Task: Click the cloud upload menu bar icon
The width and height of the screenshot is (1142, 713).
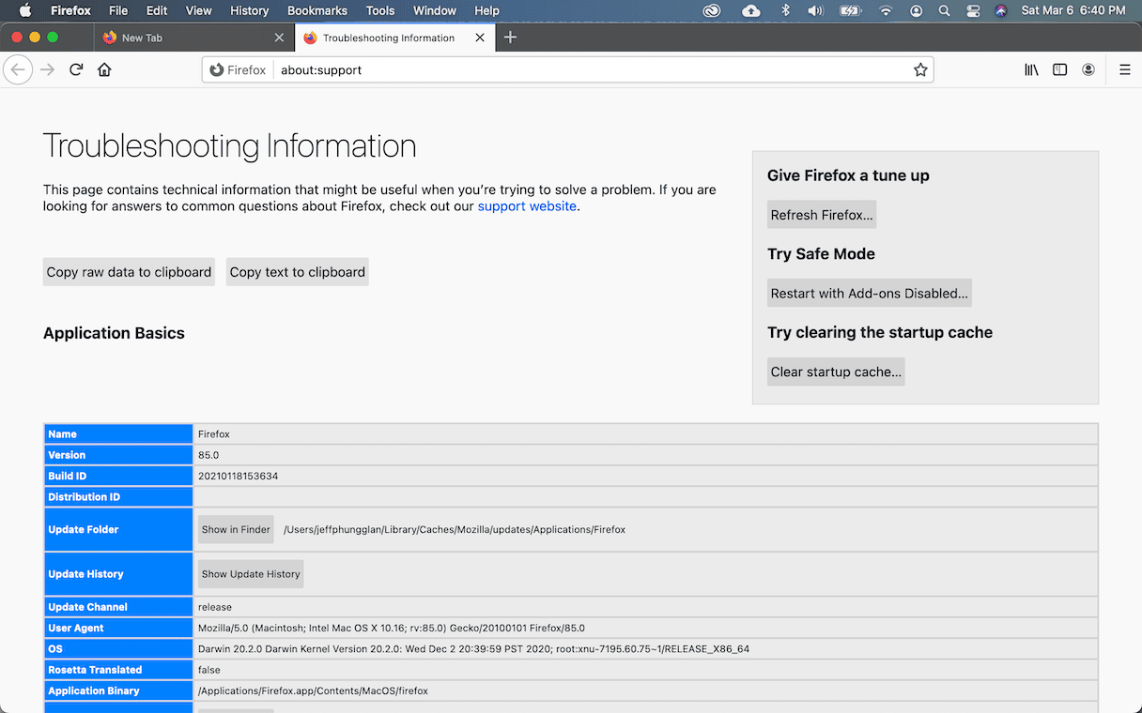Action: click(751, 10)
